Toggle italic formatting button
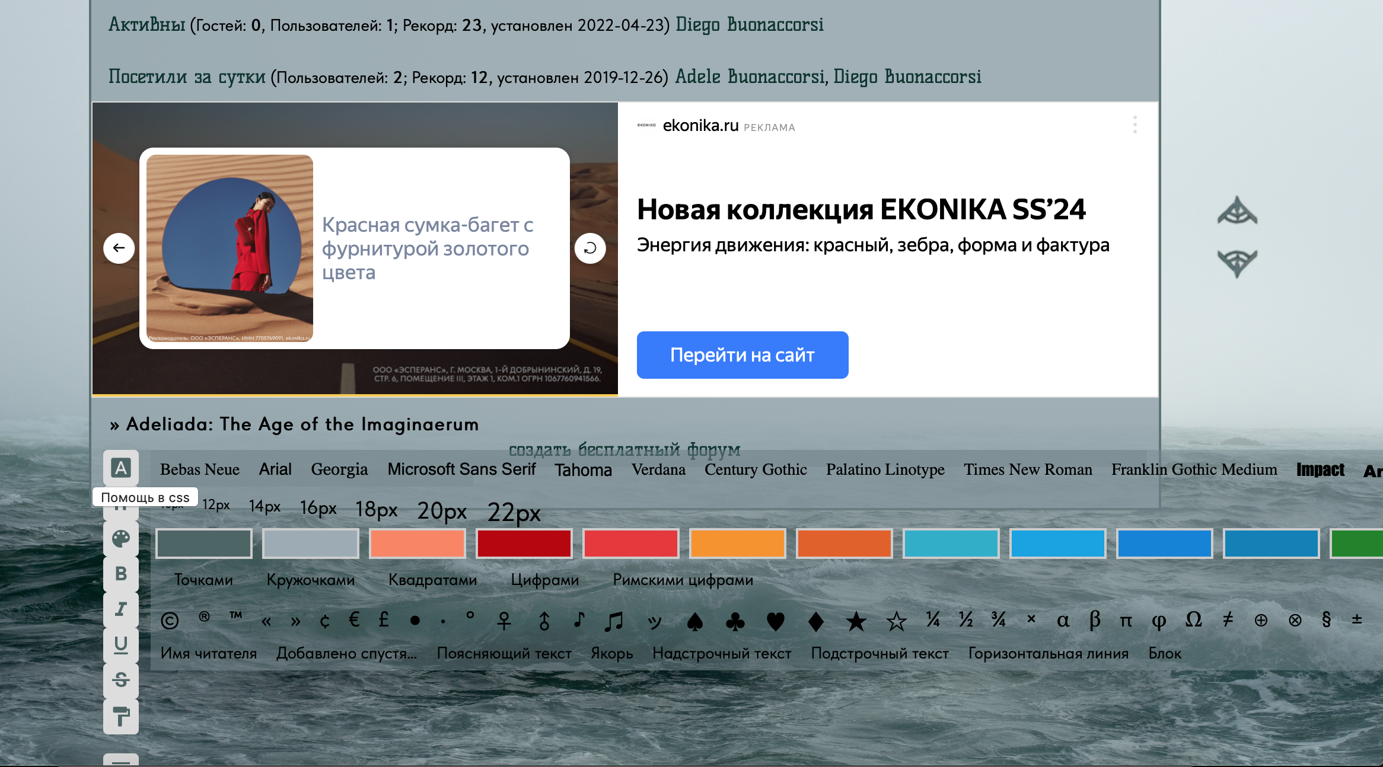 [121, 609]
